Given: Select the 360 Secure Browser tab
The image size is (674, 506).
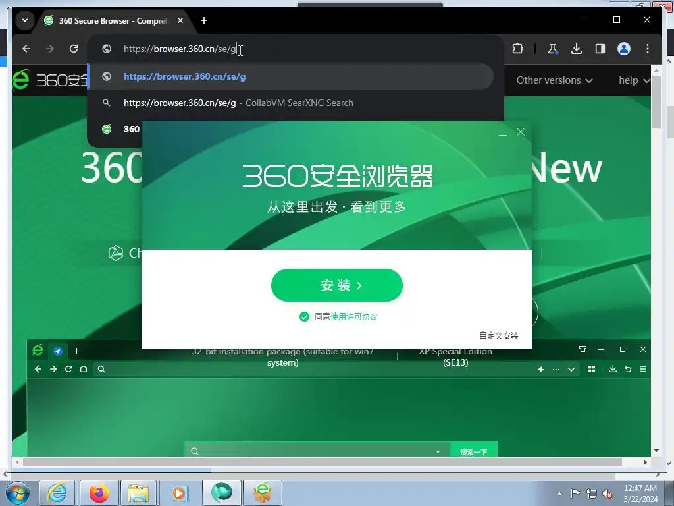Looking at the screenshot, I should (114, 20).
